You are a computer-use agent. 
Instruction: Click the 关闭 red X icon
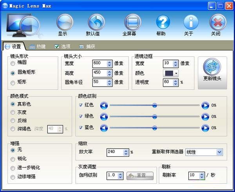pyautogui.click(x=218, y=22)
